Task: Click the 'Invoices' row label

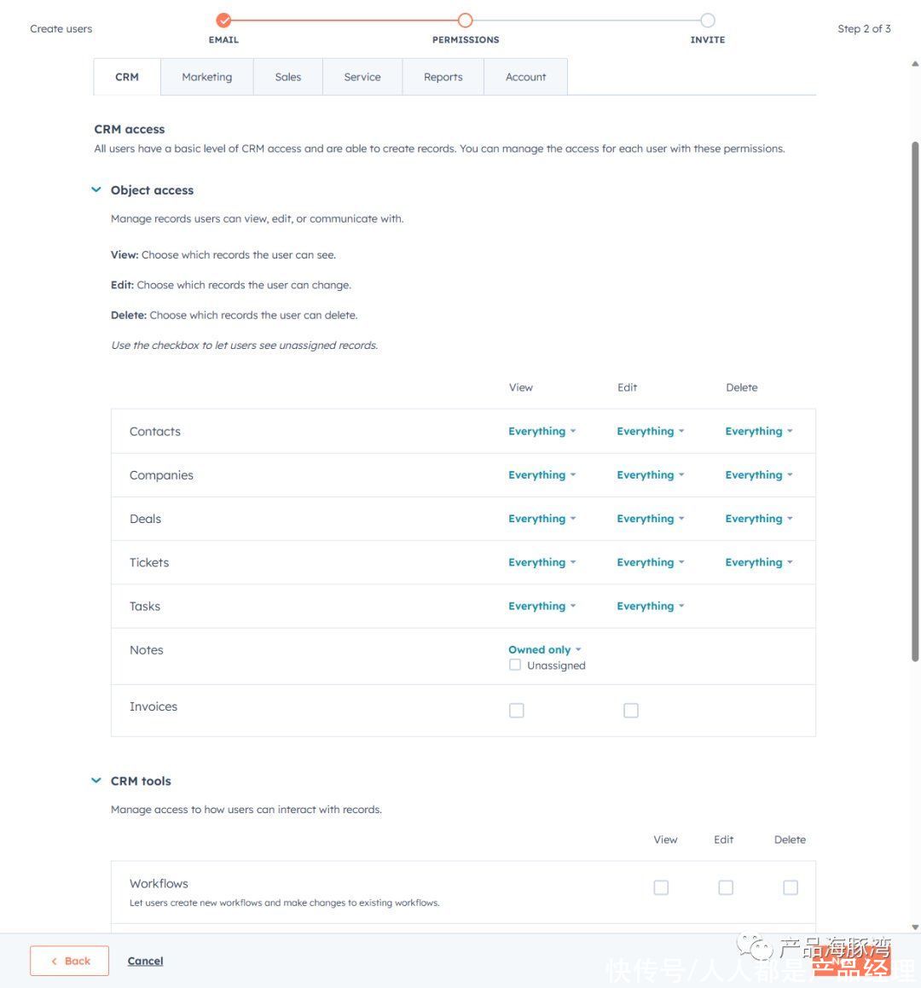Action: (153, 706)
